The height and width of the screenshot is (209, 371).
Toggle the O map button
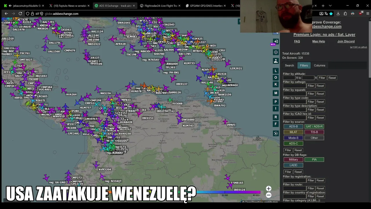coord(276,78)
